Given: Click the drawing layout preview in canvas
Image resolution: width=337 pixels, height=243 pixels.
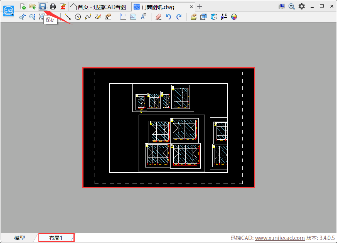Looking at the screenshot, I should tap(168, 127).
